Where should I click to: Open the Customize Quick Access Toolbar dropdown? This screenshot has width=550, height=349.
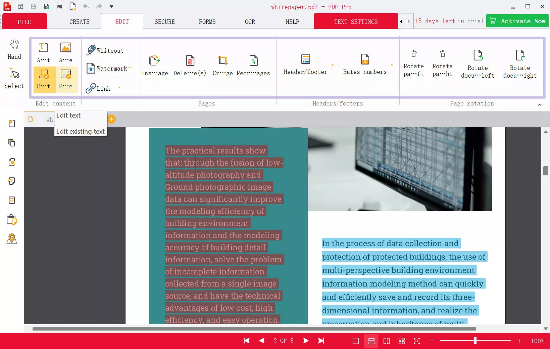click(111, 6)
